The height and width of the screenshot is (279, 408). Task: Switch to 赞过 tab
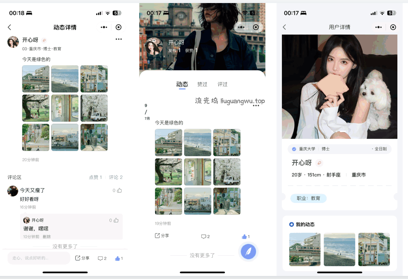[202, 84]
